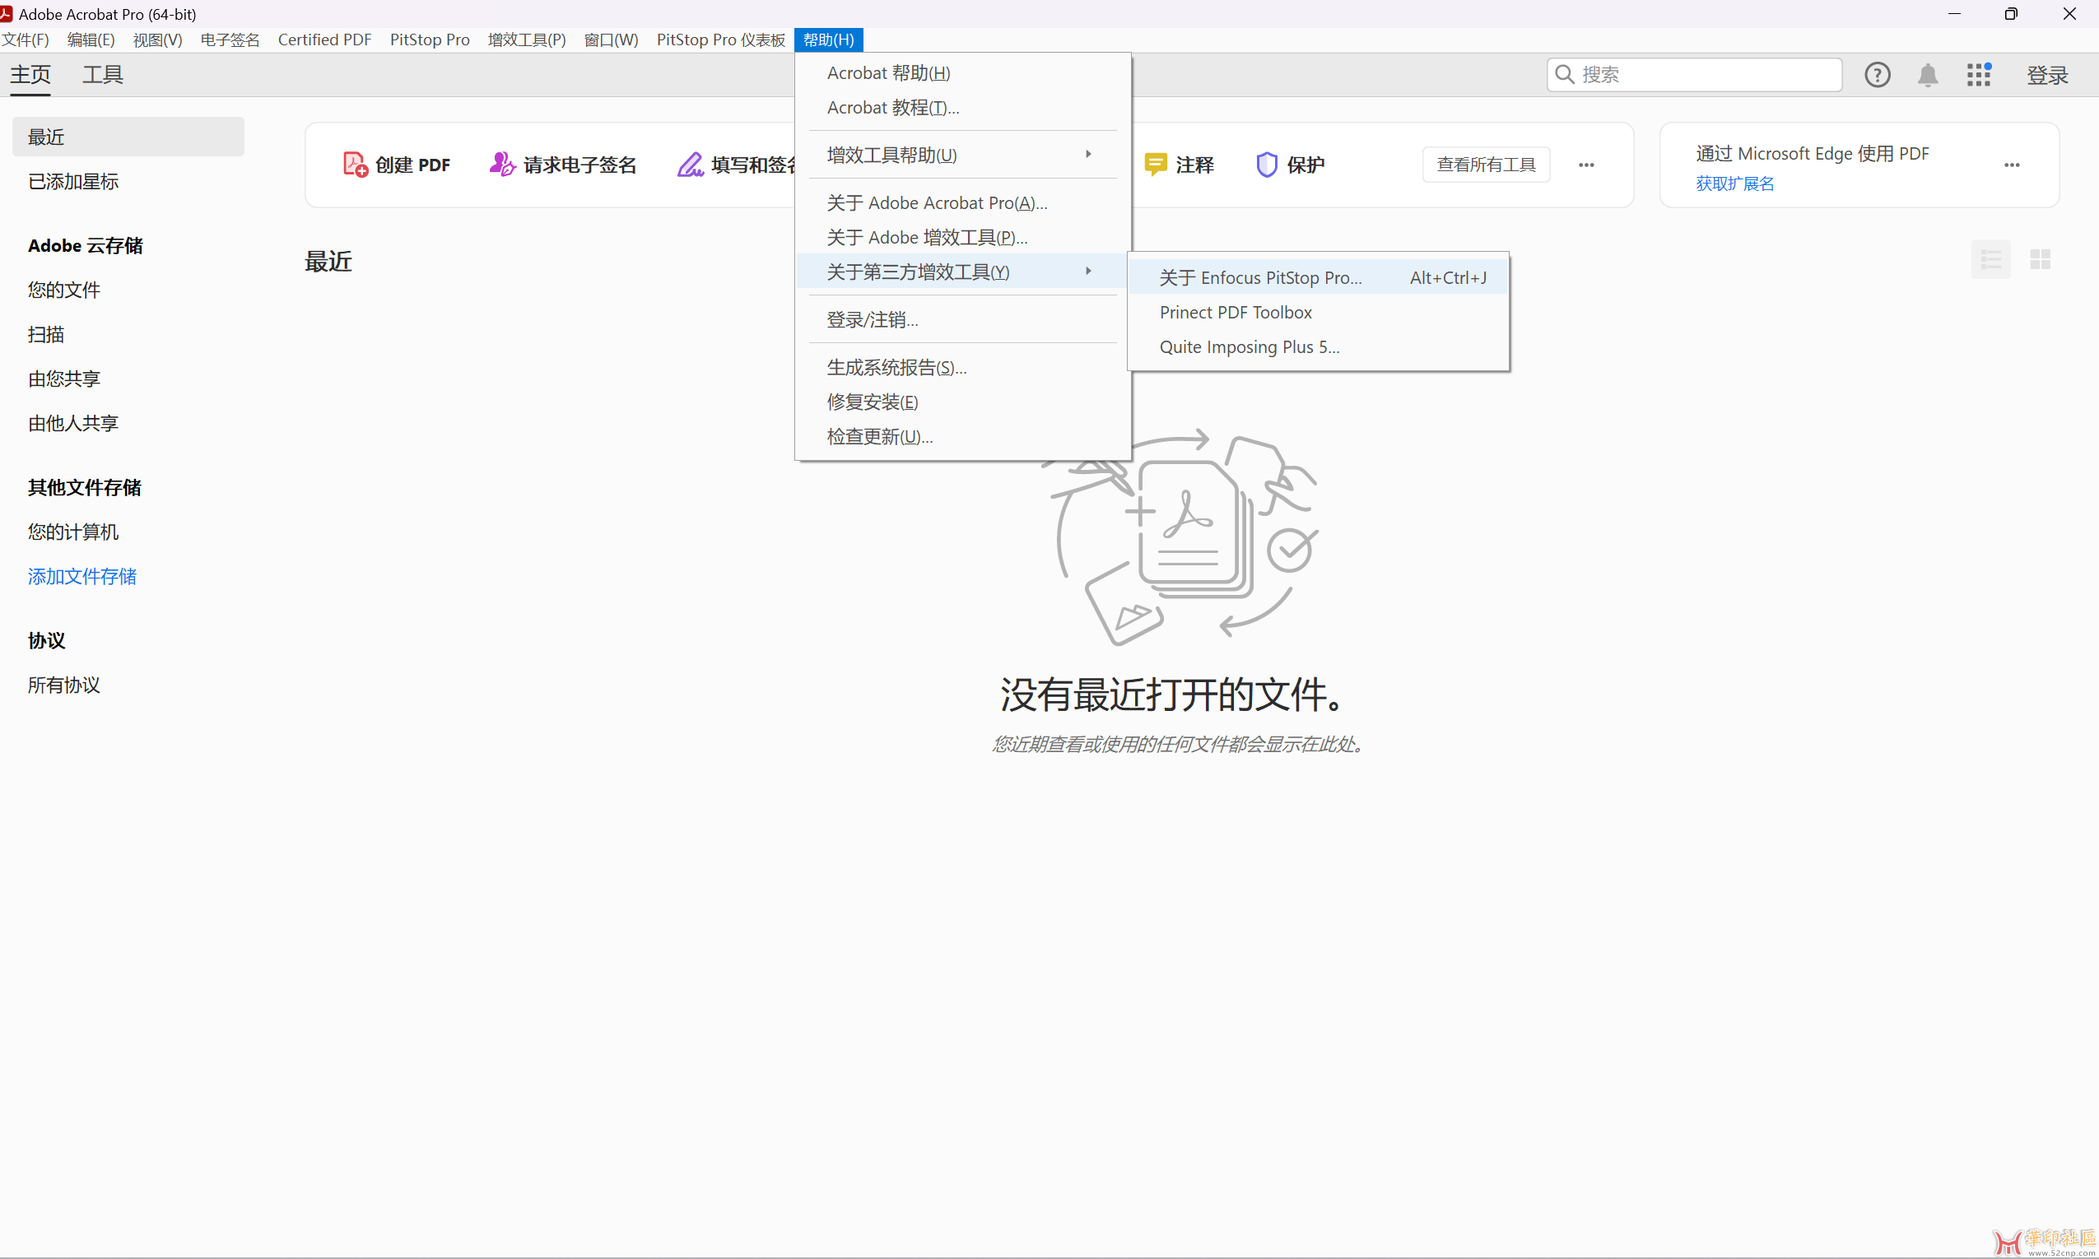Open the 窗口(W) menu
This screenshot has width=2099, height=1259.
point(611,39)
